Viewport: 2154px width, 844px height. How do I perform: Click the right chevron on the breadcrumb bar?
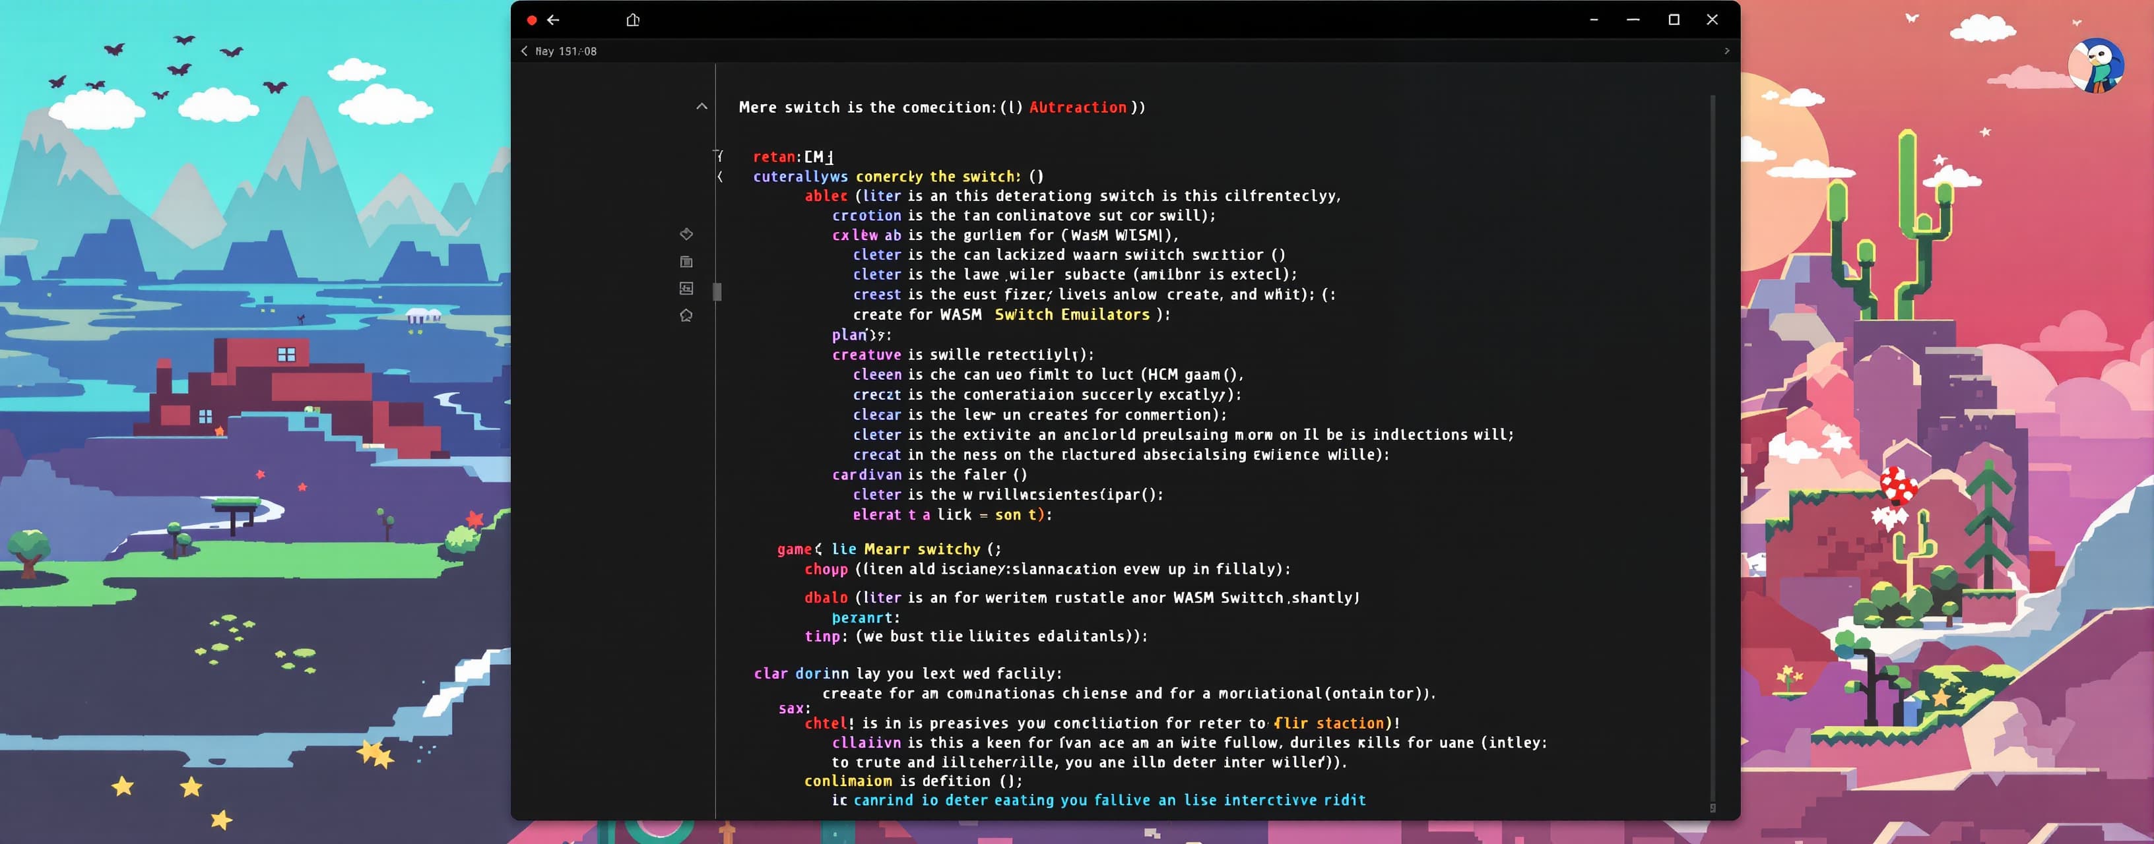(x=1727, y=51)
